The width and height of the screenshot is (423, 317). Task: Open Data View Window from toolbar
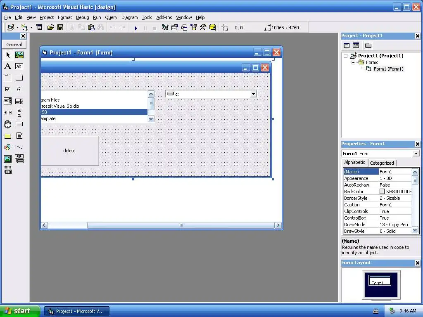(x=213, y=28)
